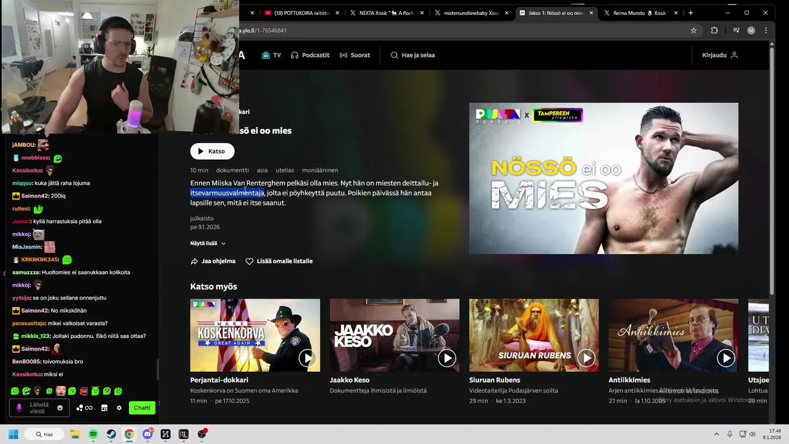Click the chat panel scrollbar
Image resolution: width=789 pixels, height=444 pixels.
[157, 370]
